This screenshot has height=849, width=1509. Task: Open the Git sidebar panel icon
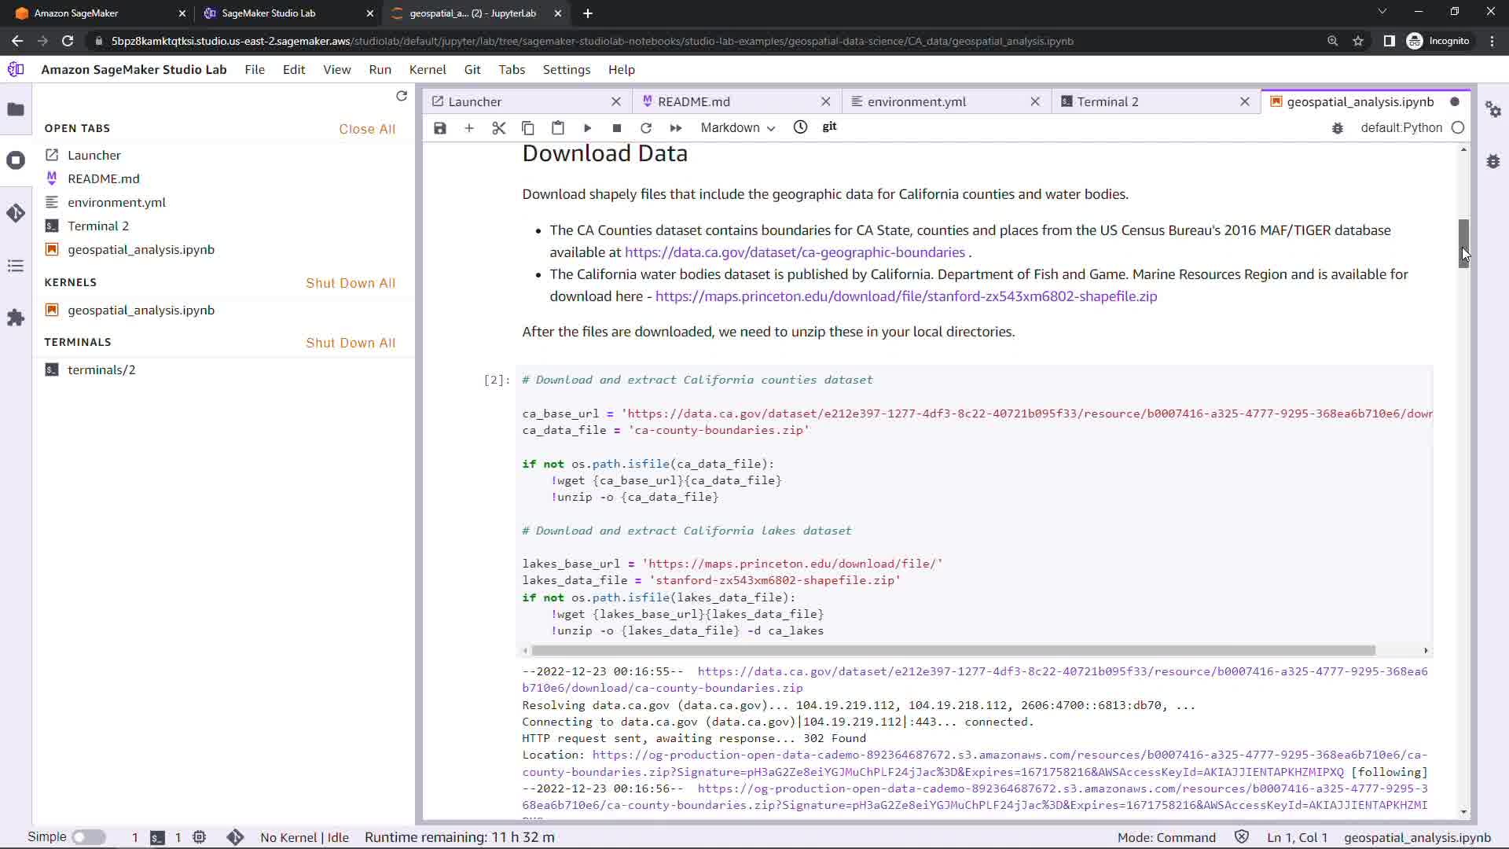[x=16, y=213]
